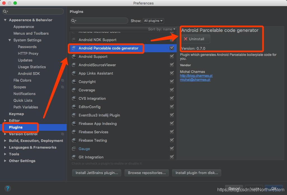This screenshot has width=287, height=195.
Task: Open the Sort by name dropdown
Action: pos(162,29)
